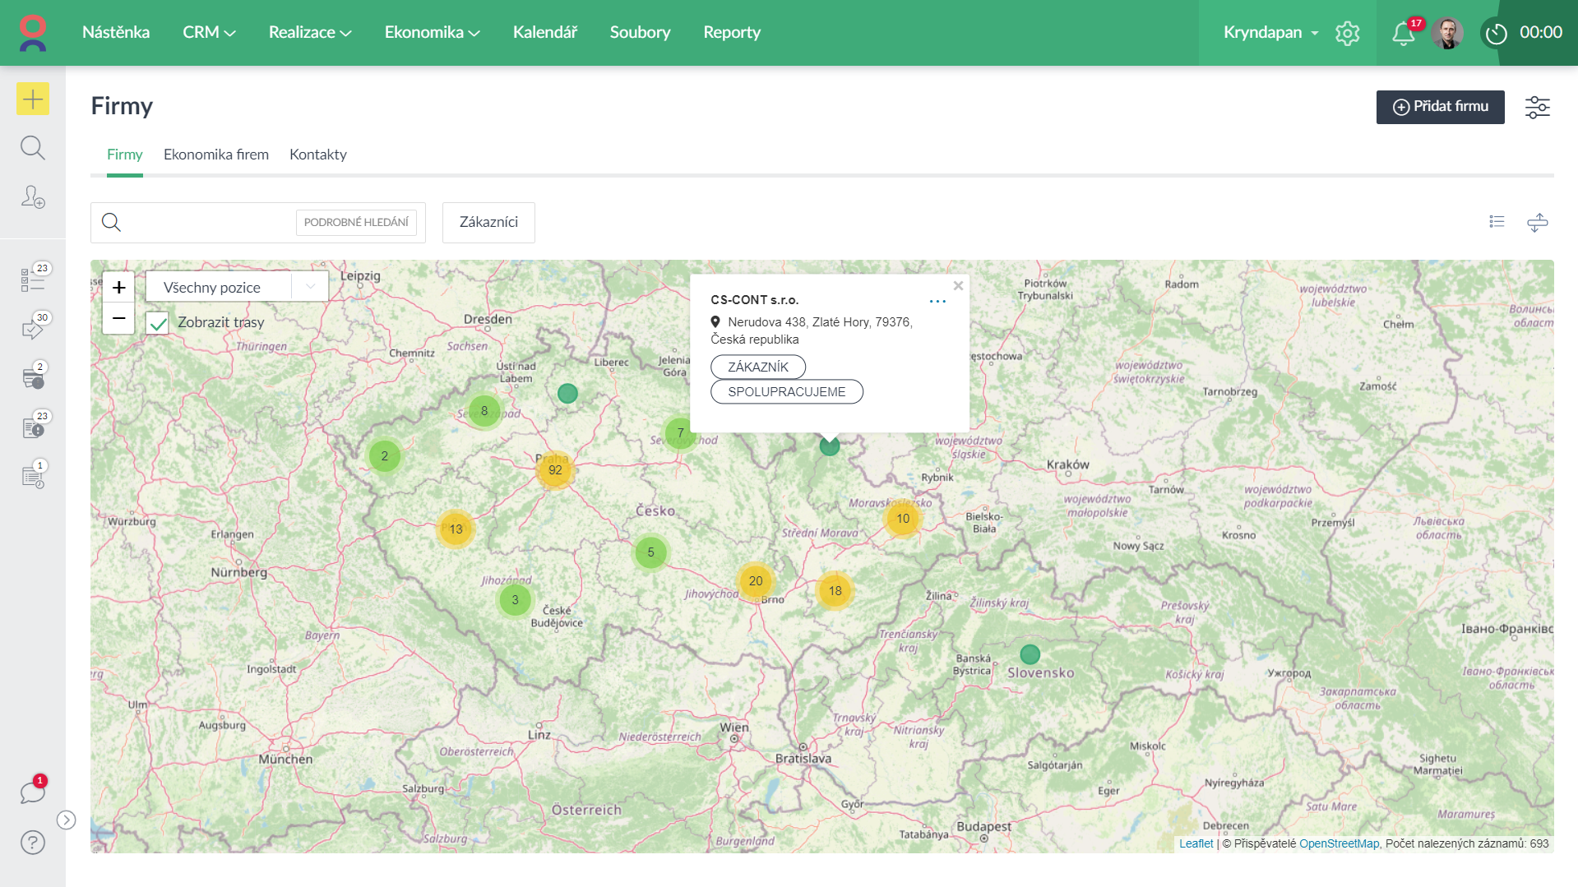The height and width of the screenshot is (887, 1578).
Task: Open notifications bell with 17 badge
Action: click(1403, 33)
